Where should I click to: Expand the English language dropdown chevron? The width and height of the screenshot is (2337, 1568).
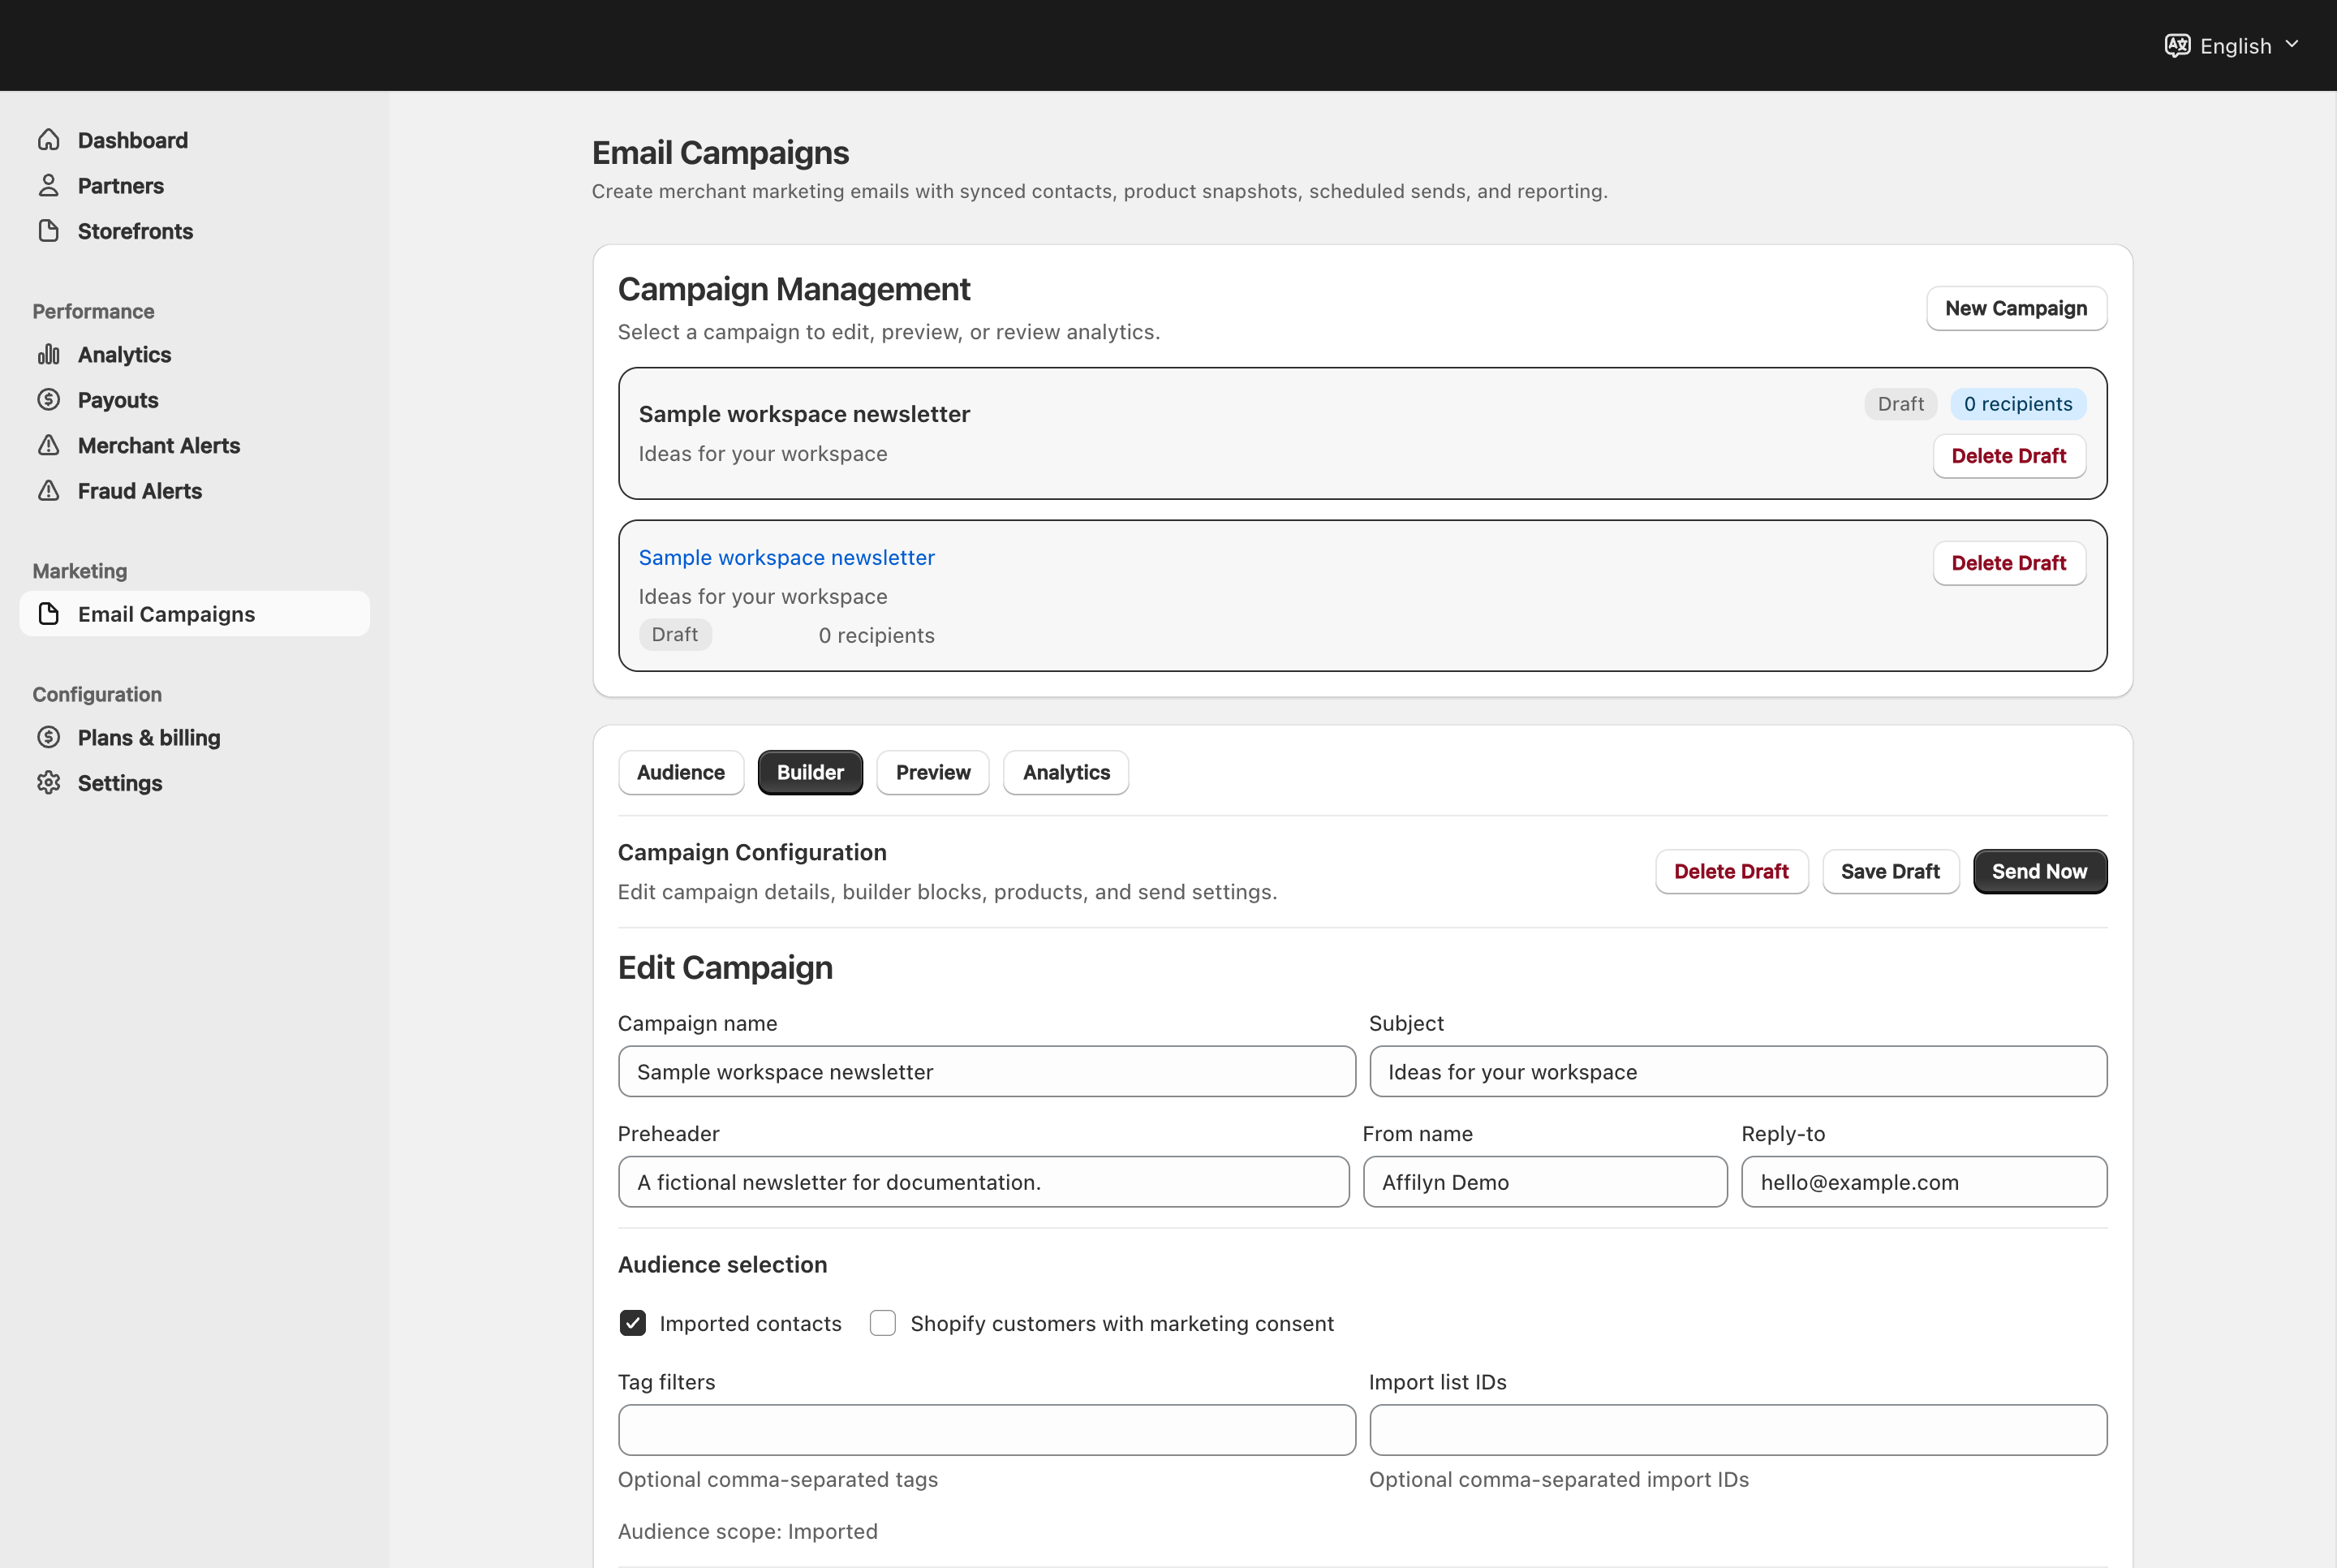(2292, 44)
